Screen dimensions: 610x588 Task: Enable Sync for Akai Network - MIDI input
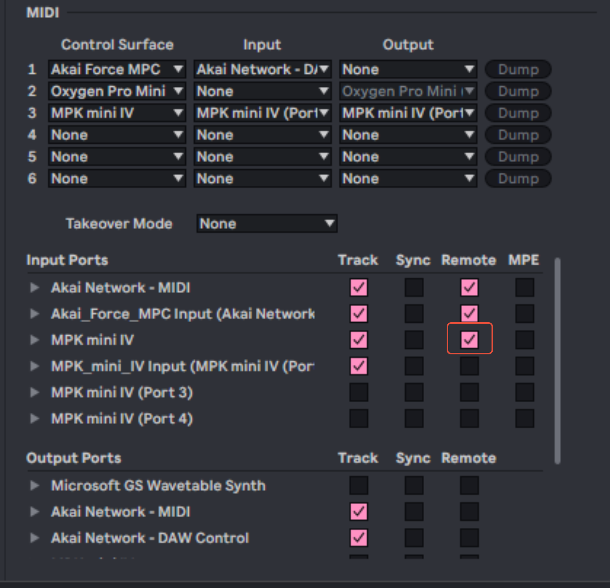point(414,287)
